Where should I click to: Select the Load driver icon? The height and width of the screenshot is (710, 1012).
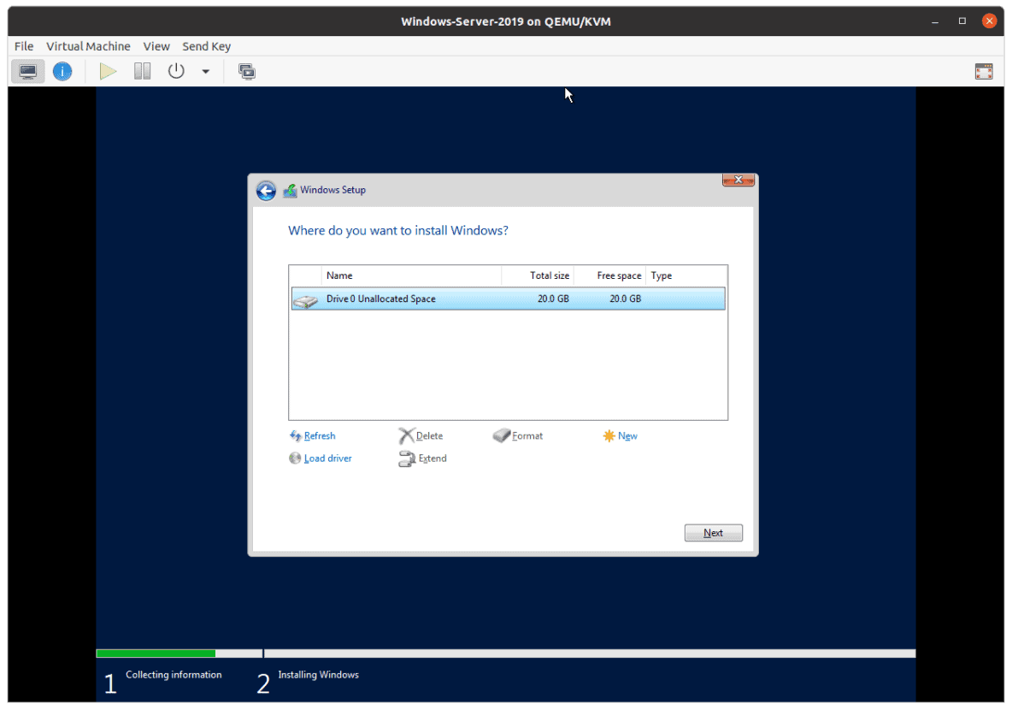click(295, 459)
